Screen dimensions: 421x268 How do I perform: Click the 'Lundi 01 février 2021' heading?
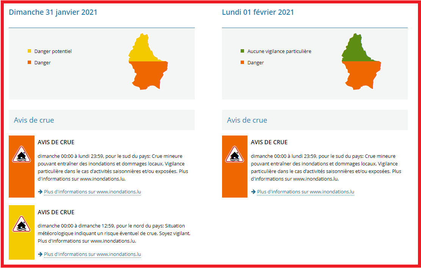(x=258, y=12)
